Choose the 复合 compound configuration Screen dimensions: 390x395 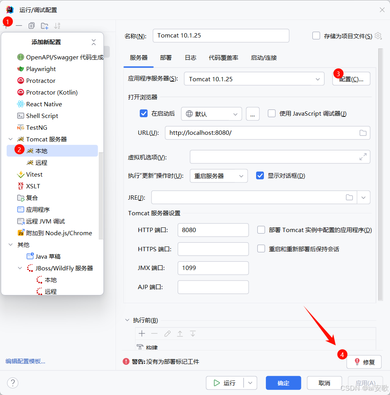(27, 198)
